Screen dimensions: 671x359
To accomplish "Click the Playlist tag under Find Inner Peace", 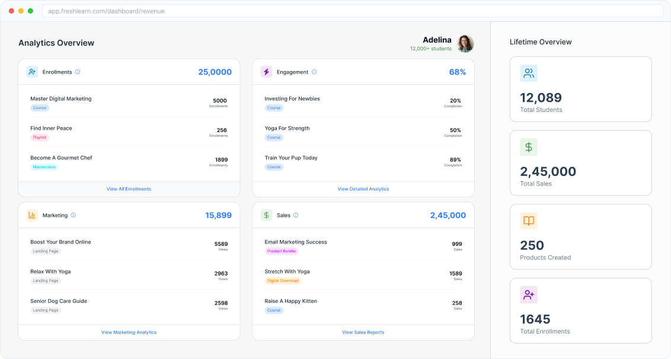I will pyautogui.click(x=40, y=137).
